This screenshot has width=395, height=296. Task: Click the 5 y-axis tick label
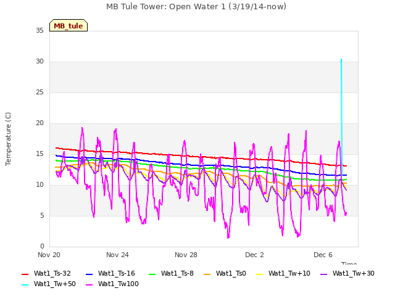click(x=42, y=216)
